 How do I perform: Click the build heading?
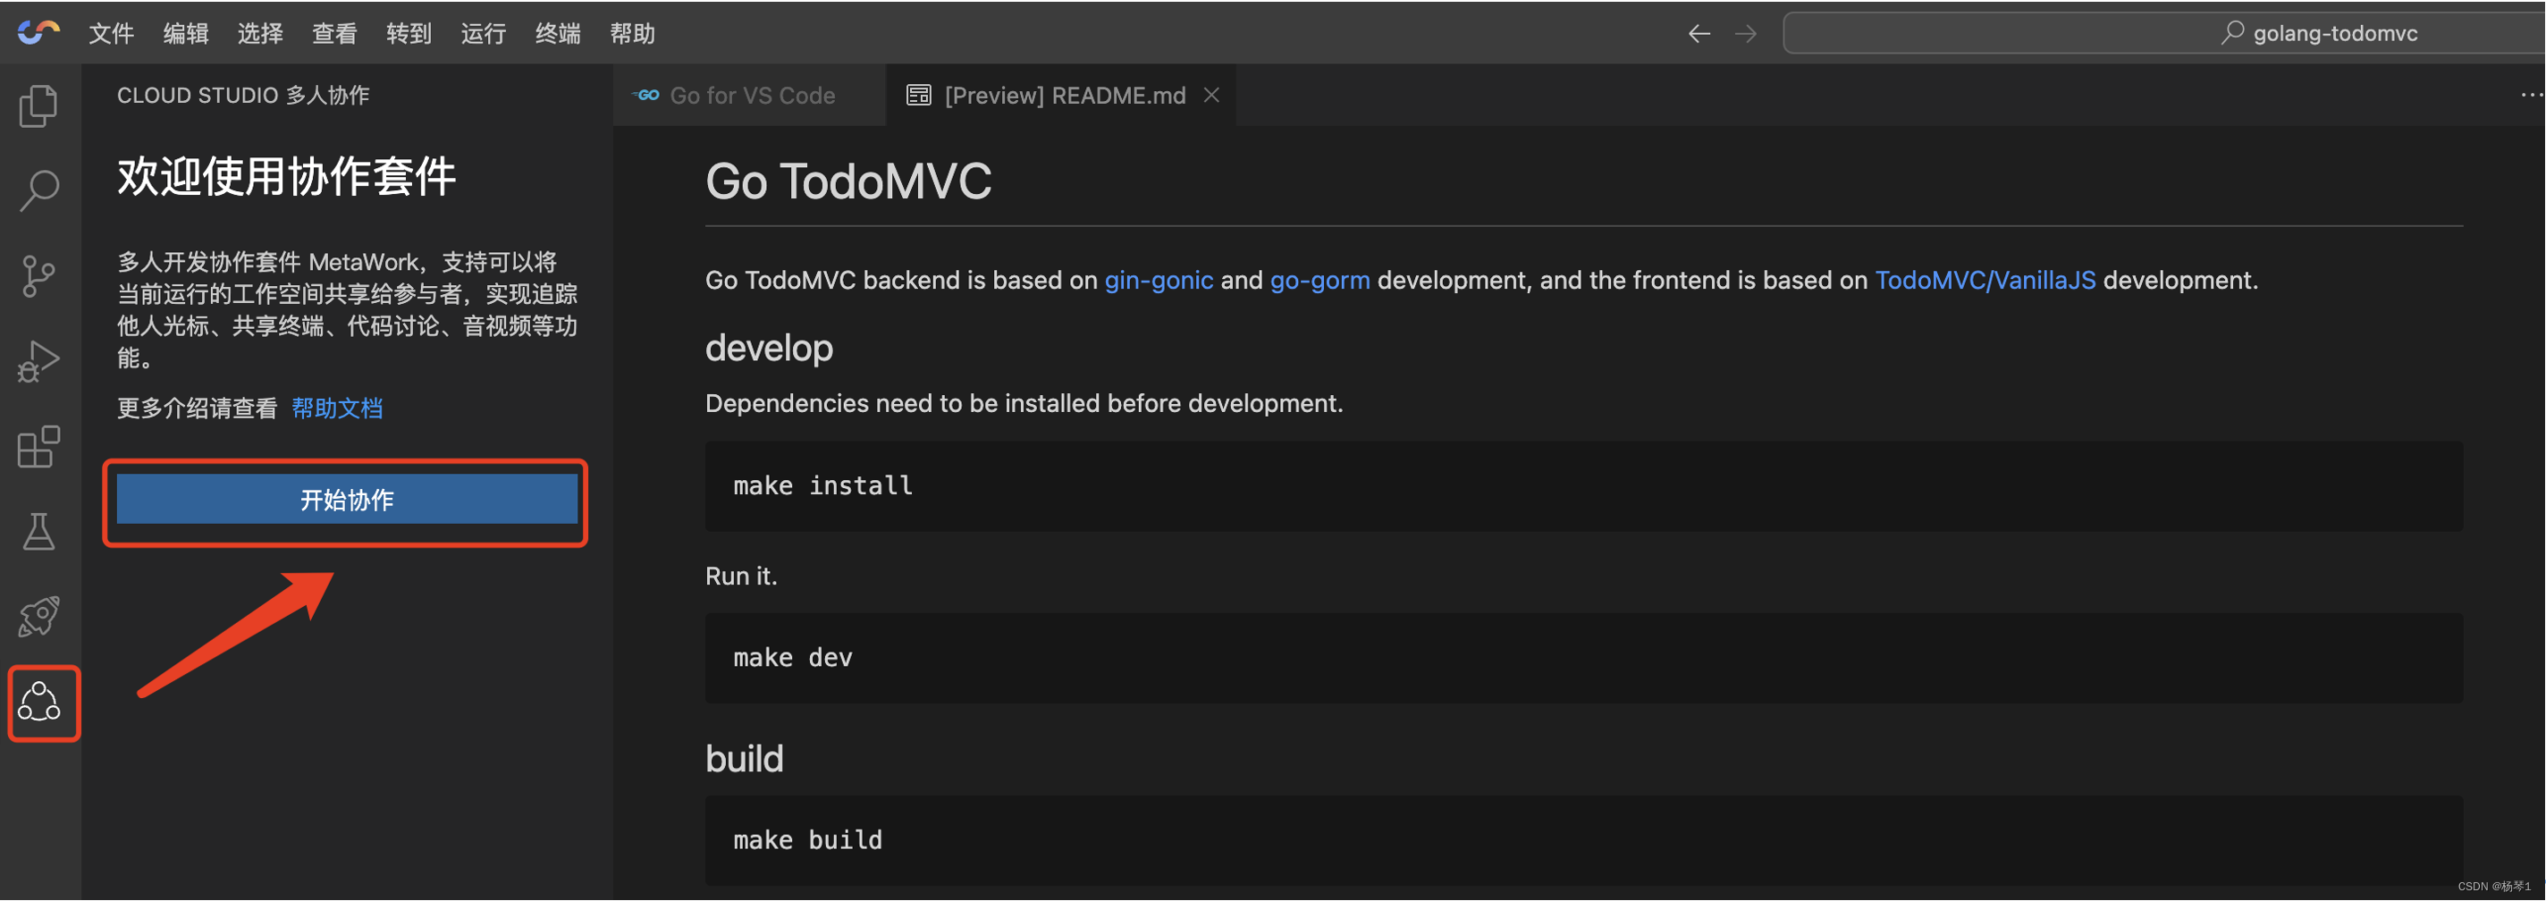point(745,759)
